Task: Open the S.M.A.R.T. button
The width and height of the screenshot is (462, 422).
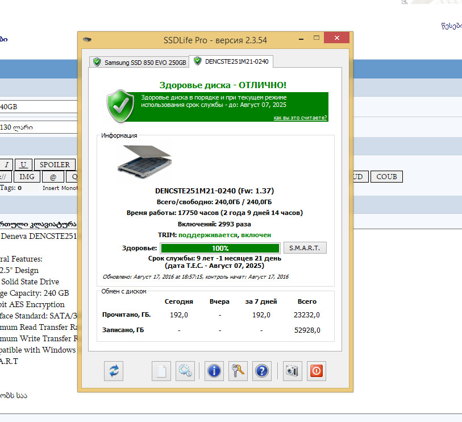Action: point(305,248)
